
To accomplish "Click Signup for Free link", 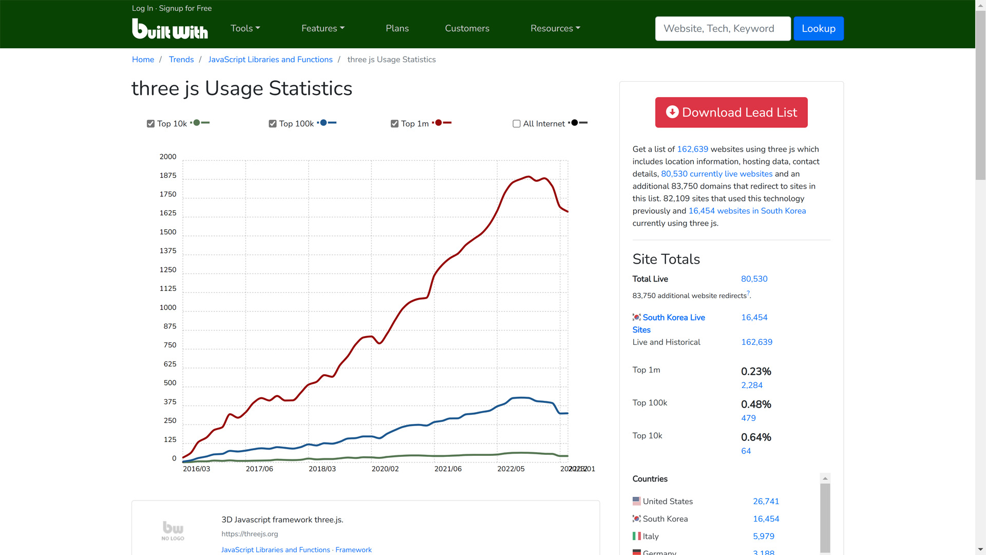I will [x=185, y=8].
